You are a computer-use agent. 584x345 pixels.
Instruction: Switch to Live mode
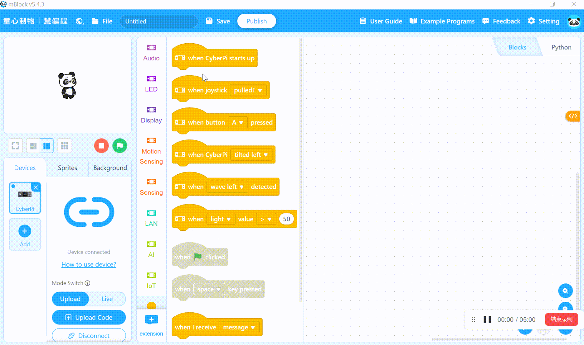click(107, 299)
